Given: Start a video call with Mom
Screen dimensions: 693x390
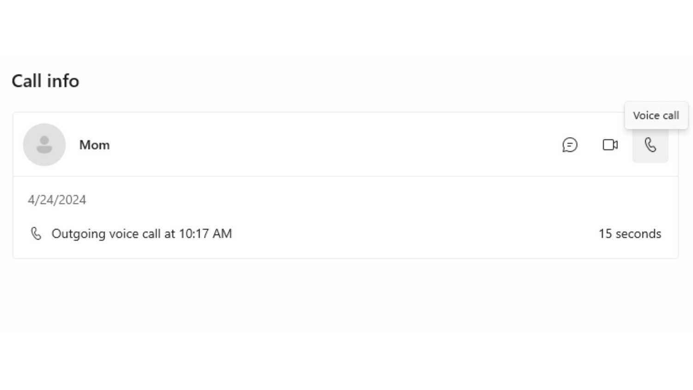Looking at the screenshot, I should 610,145.
